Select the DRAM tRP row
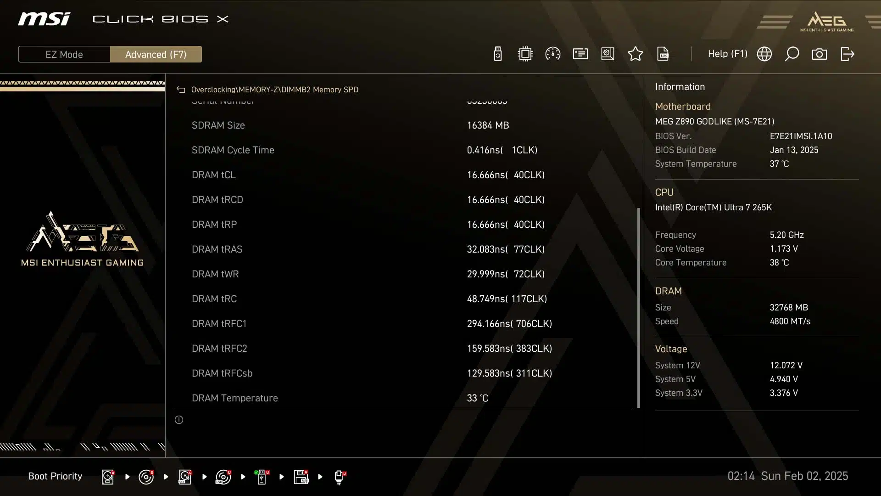This screenshot has width=881, height=496. 404,225
